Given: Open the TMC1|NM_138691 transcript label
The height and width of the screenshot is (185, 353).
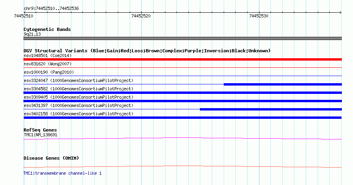Looking at the screenshot, I should [40, 135].
